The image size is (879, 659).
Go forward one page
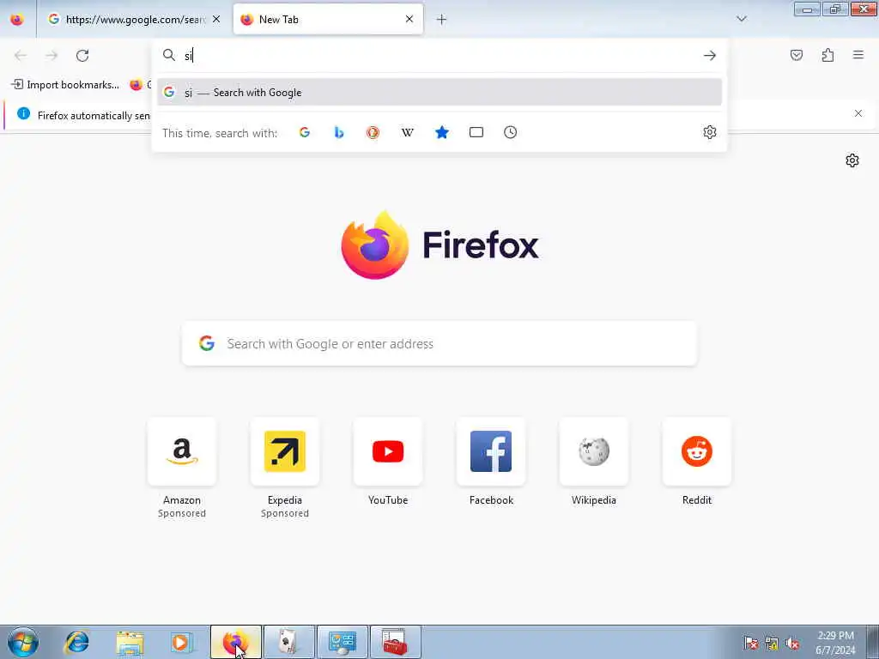click(x=52, y=56)
